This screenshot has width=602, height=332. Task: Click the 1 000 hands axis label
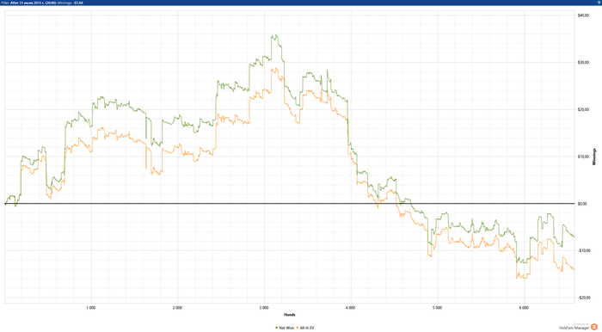click(x=91, y=308)
